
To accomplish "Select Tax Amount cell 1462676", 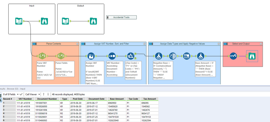I will pyautogui.click(x=149, y=110).
